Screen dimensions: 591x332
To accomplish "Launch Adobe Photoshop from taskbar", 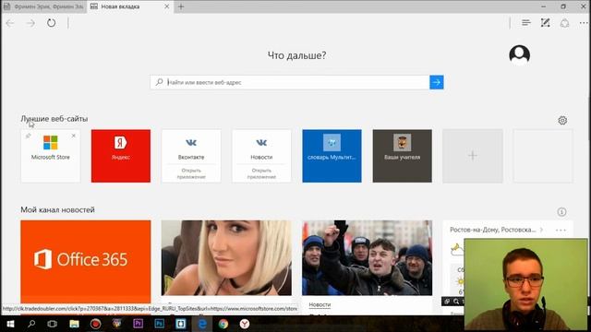I will click(x=160, y=324).
